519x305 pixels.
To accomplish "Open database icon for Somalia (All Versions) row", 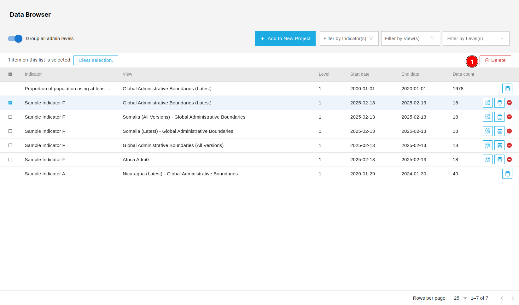I will point(499,117).
